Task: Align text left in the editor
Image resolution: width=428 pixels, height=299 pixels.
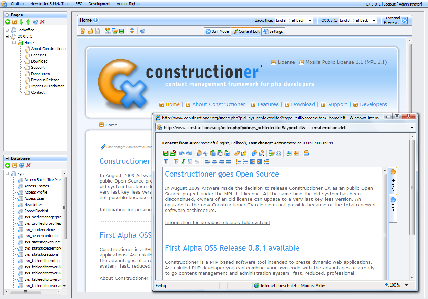Action: (207, 161)
